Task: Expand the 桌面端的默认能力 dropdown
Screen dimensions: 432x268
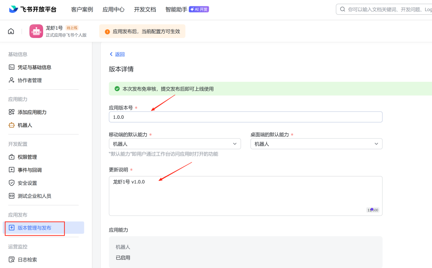Action: click(x=316, y=144)
